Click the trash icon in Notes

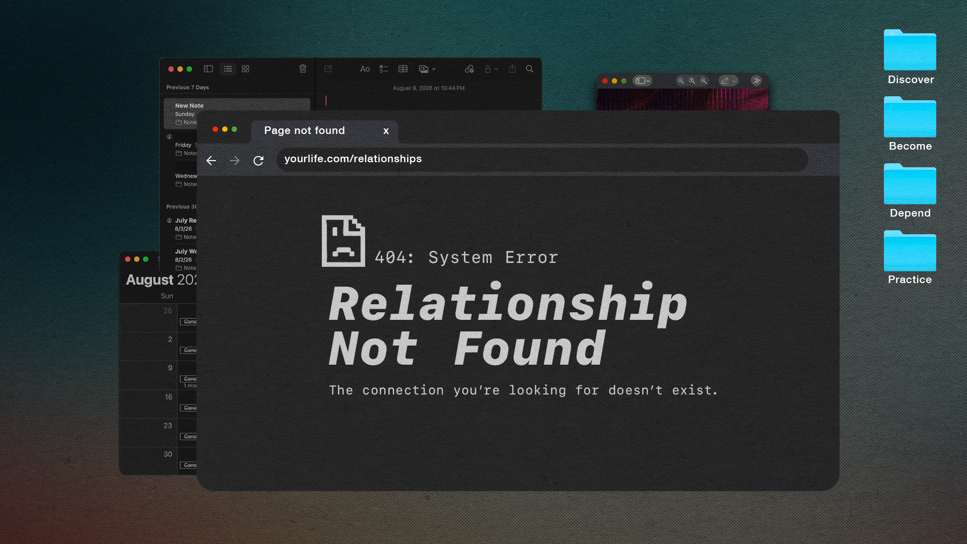303,69
